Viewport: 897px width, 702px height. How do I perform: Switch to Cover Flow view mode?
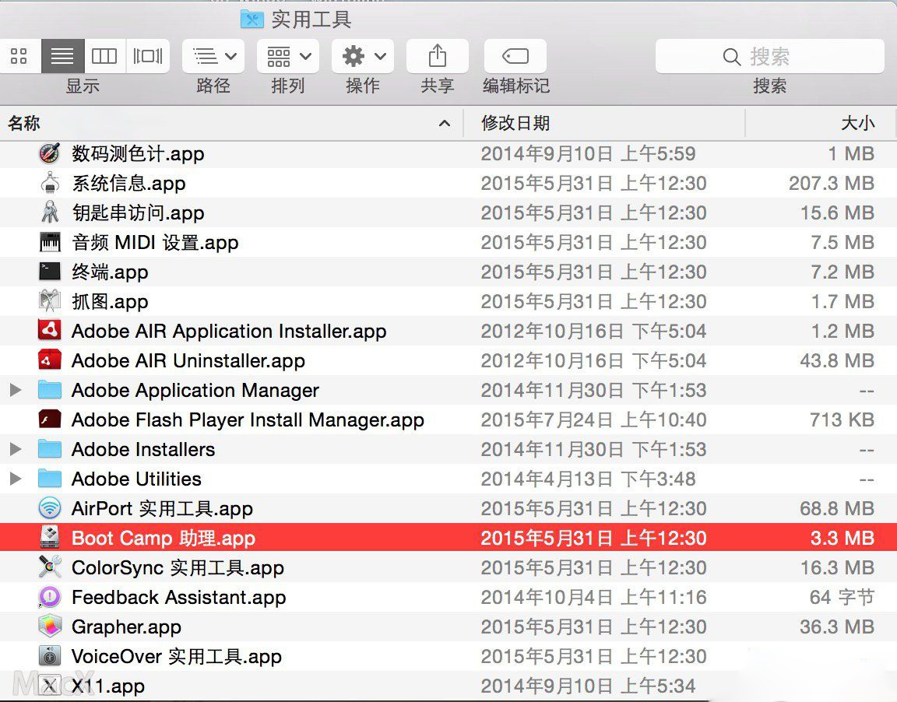148,56
